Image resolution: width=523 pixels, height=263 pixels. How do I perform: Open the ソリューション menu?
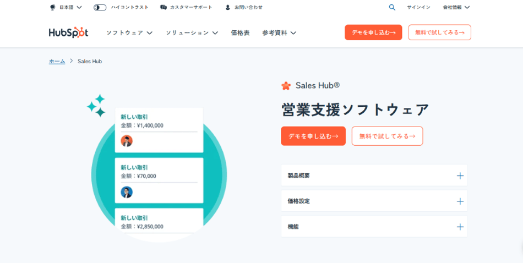192,32
